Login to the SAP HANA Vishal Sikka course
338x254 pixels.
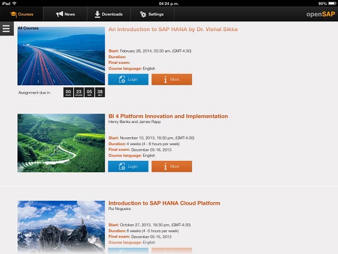(128, 80)
